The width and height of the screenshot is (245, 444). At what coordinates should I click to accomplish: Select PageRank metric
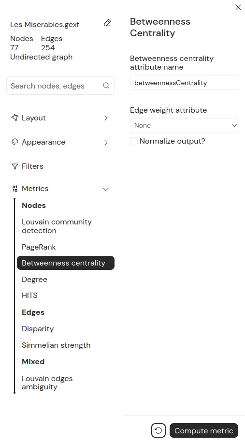[x=39, y=247]
